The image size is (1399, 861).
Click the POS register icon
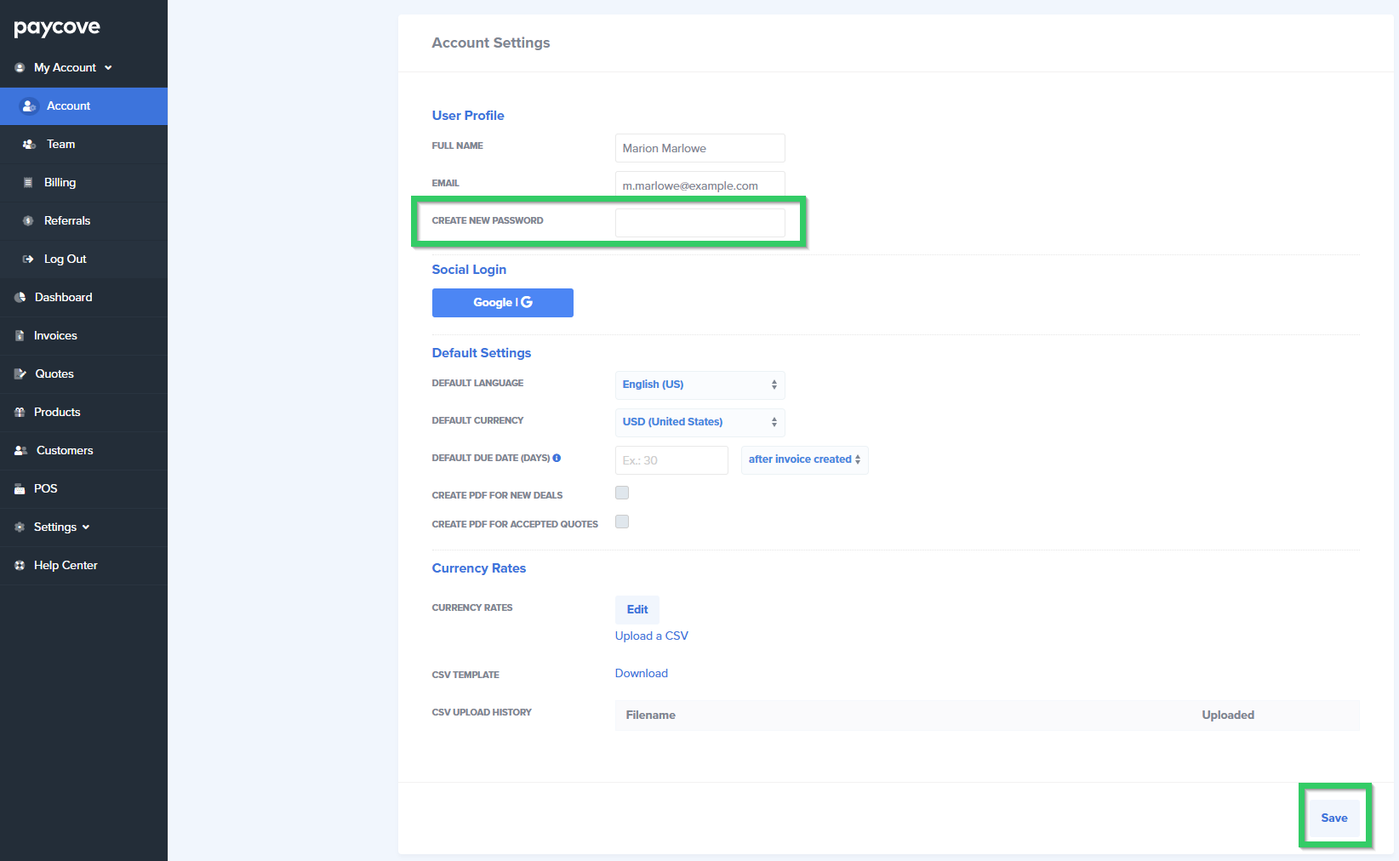[20, 488]
